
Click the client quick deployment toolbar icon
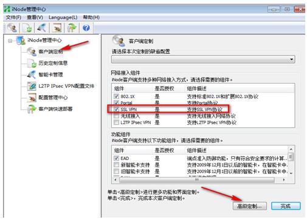coord(72,28)
